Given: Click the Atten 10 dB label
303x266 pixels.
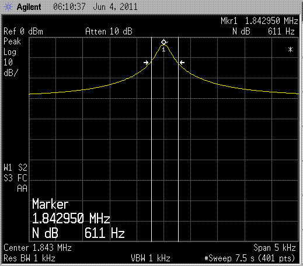Looking at the screenshot, I should 109,32.
